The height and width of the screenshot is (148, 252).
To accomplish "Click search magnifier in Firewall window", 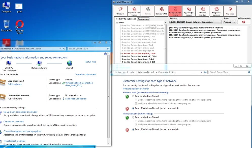I will click(x=249, y=72).
